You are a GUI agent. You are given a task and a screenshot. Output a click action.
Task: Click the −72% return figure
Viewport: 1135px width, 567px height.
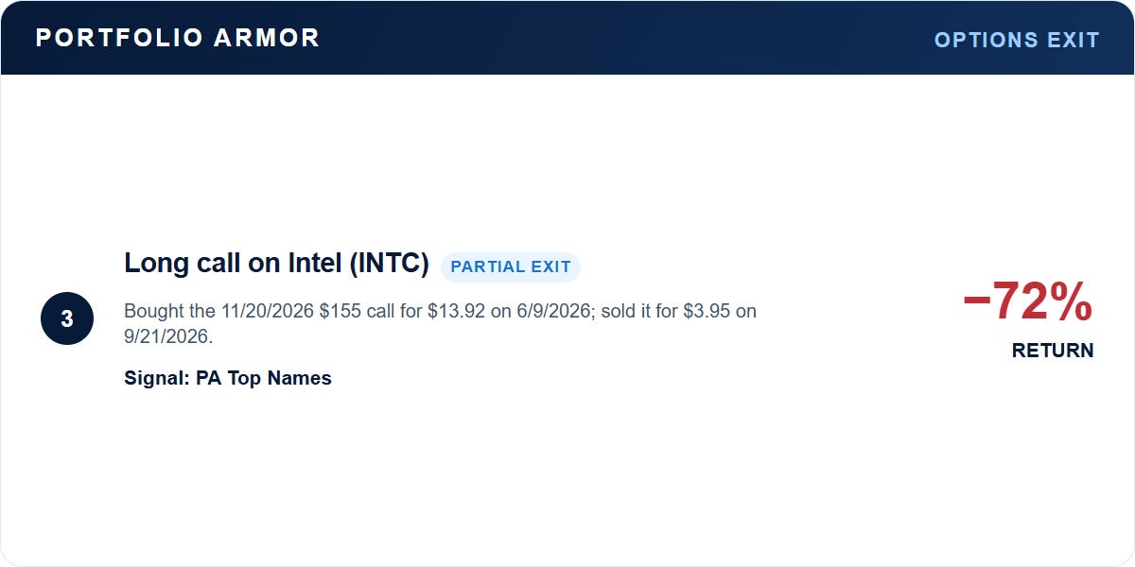(x=1028, y=302)
